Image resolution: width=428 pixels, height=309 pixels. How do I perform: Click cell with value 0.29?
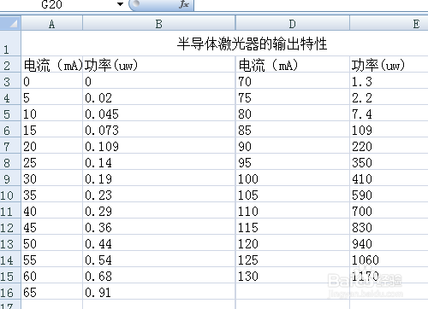[x=159, y=210]
